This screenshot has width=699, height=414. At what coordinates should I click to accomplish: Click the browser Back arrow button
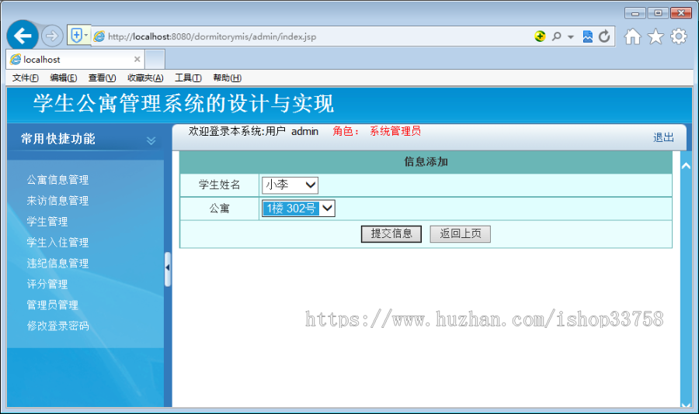coord(23,36)
